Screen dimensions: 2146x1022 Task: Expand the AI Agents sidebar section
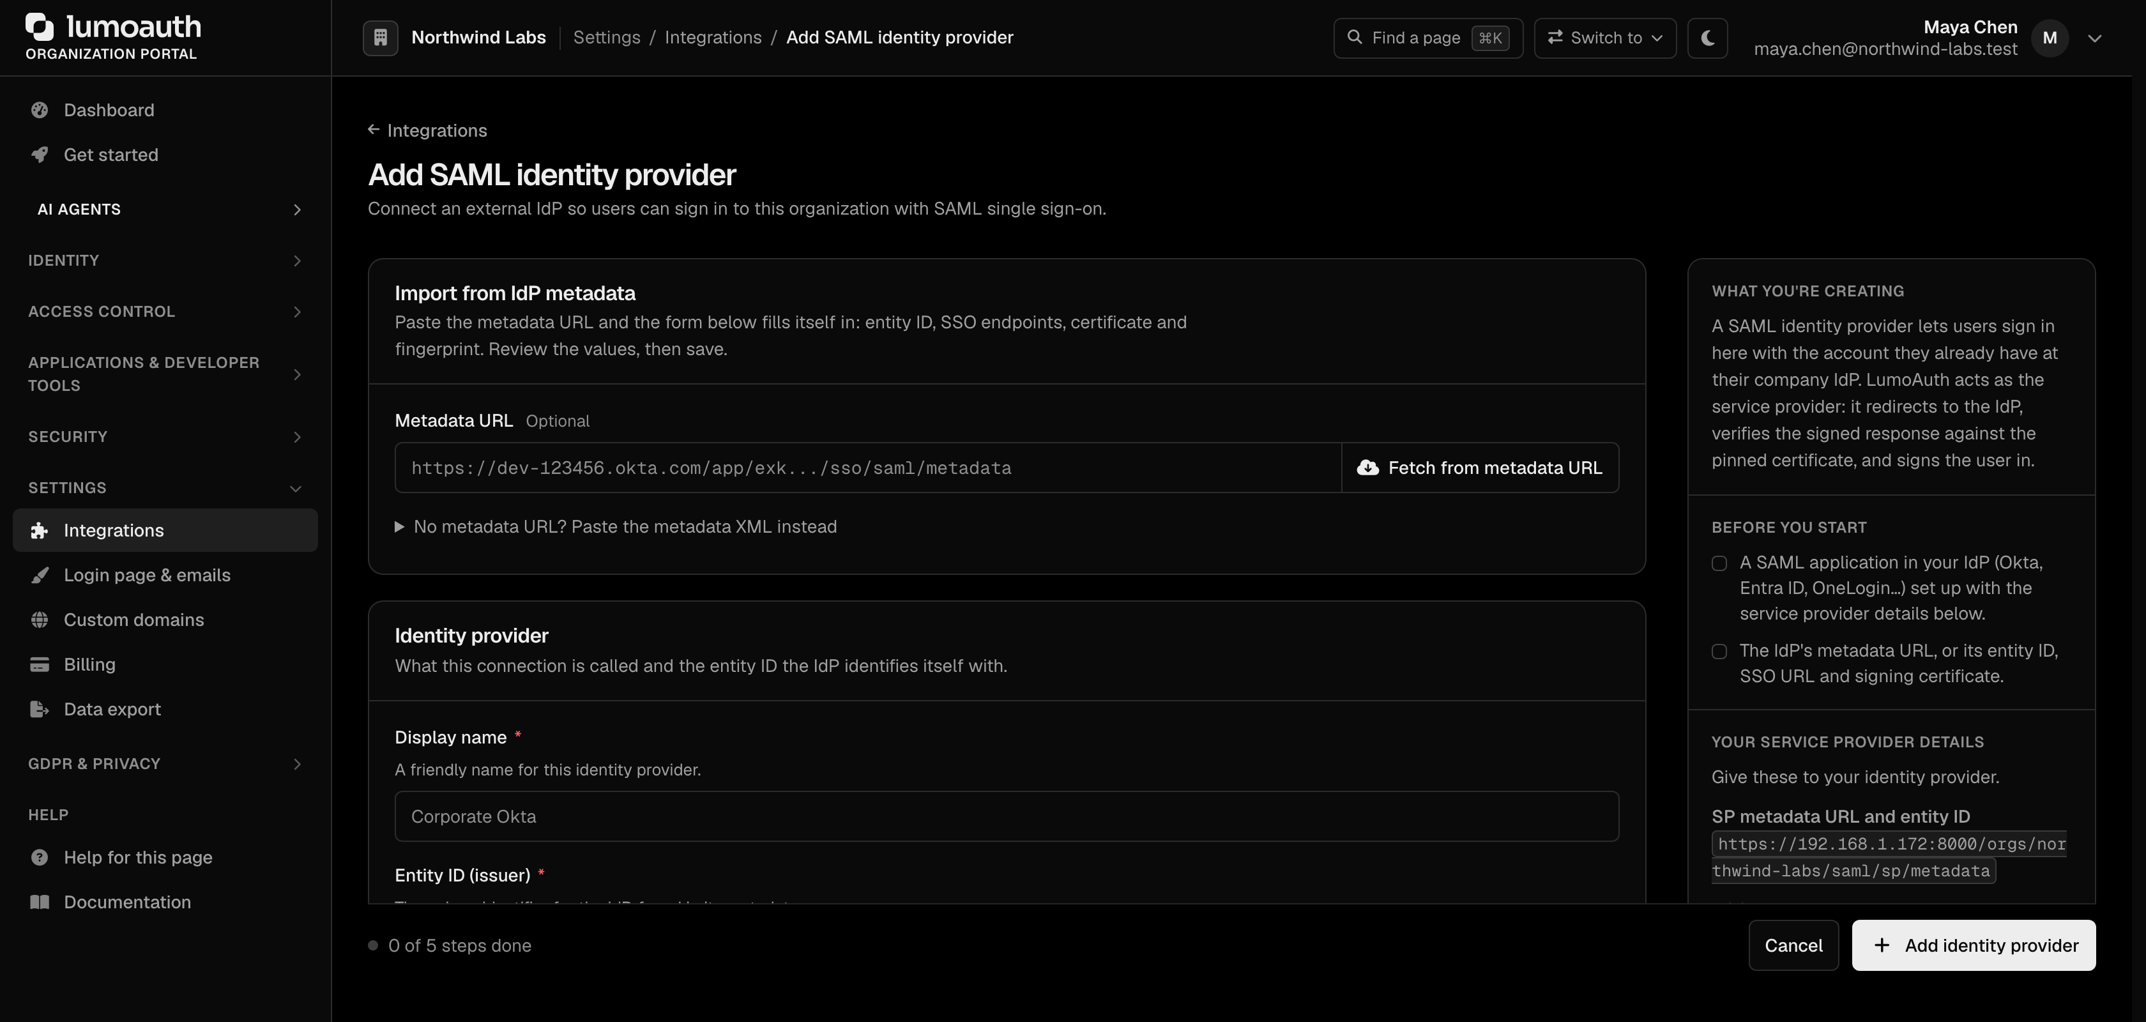click(x=165, y=209)
